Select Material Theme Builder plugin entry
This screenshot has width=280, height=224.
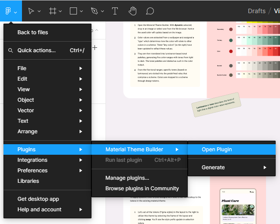tap(139, 149)
